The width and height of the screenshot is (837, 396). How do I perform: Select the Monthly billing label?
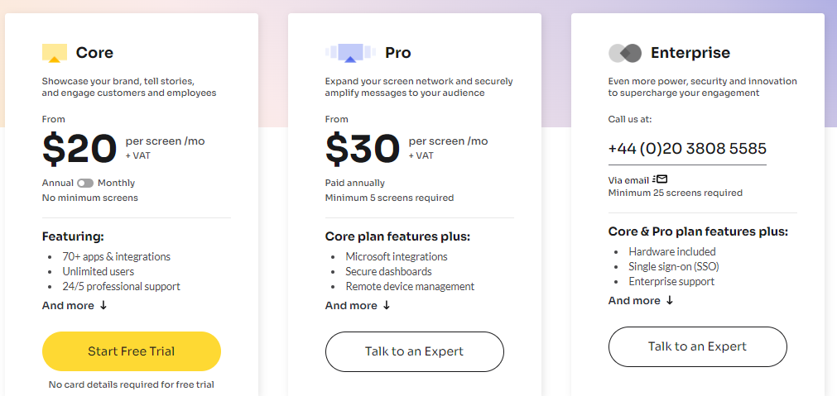(x=116, y=183)
